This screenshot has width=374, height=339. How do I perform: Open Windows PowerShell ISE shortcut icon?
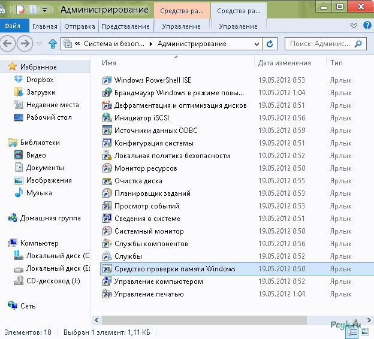(107, 80)
